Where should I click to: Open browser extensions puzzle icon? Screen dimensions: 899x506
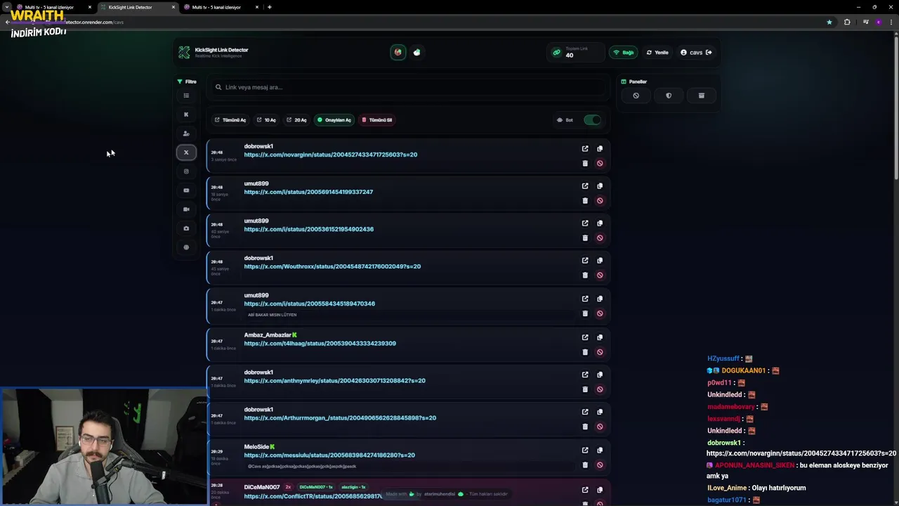(847, 22)
